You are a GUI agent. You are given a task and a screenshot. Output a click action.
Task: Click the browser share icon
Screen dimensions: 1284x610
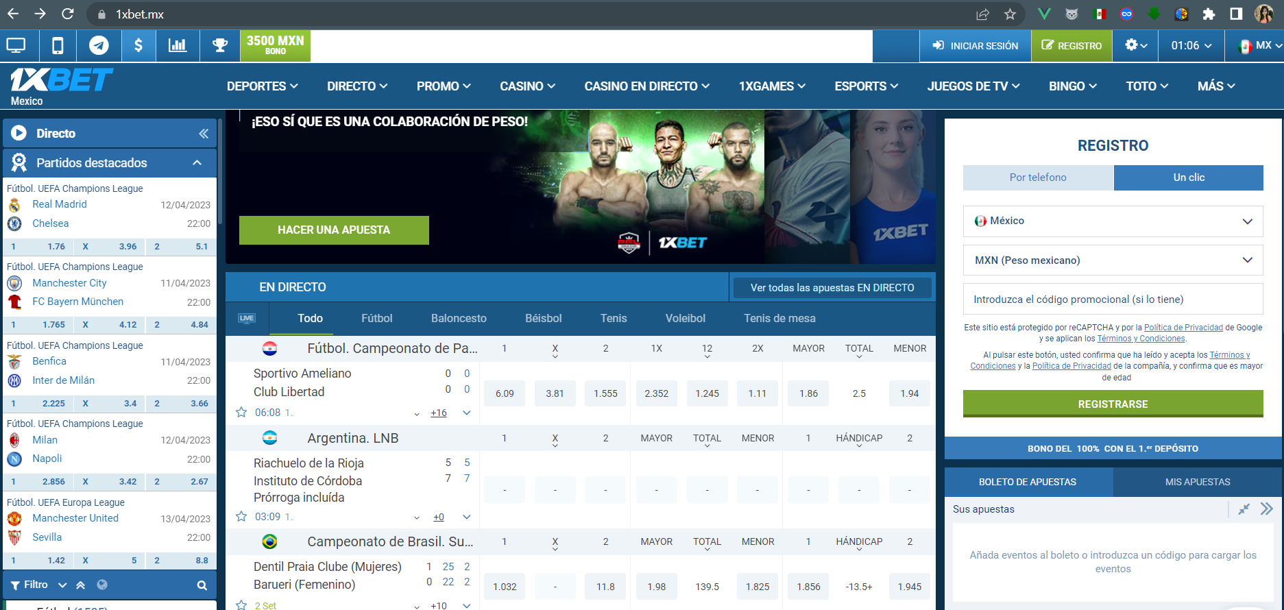click(982, 14)
